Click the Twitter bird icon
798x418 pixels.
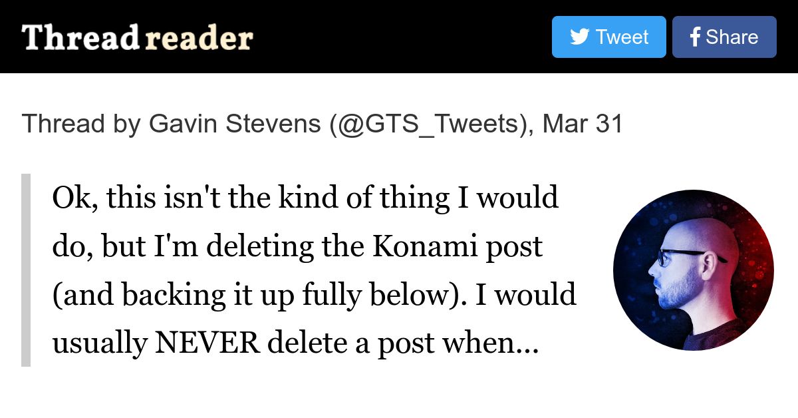pyautogui.click(x=579, y=37)
